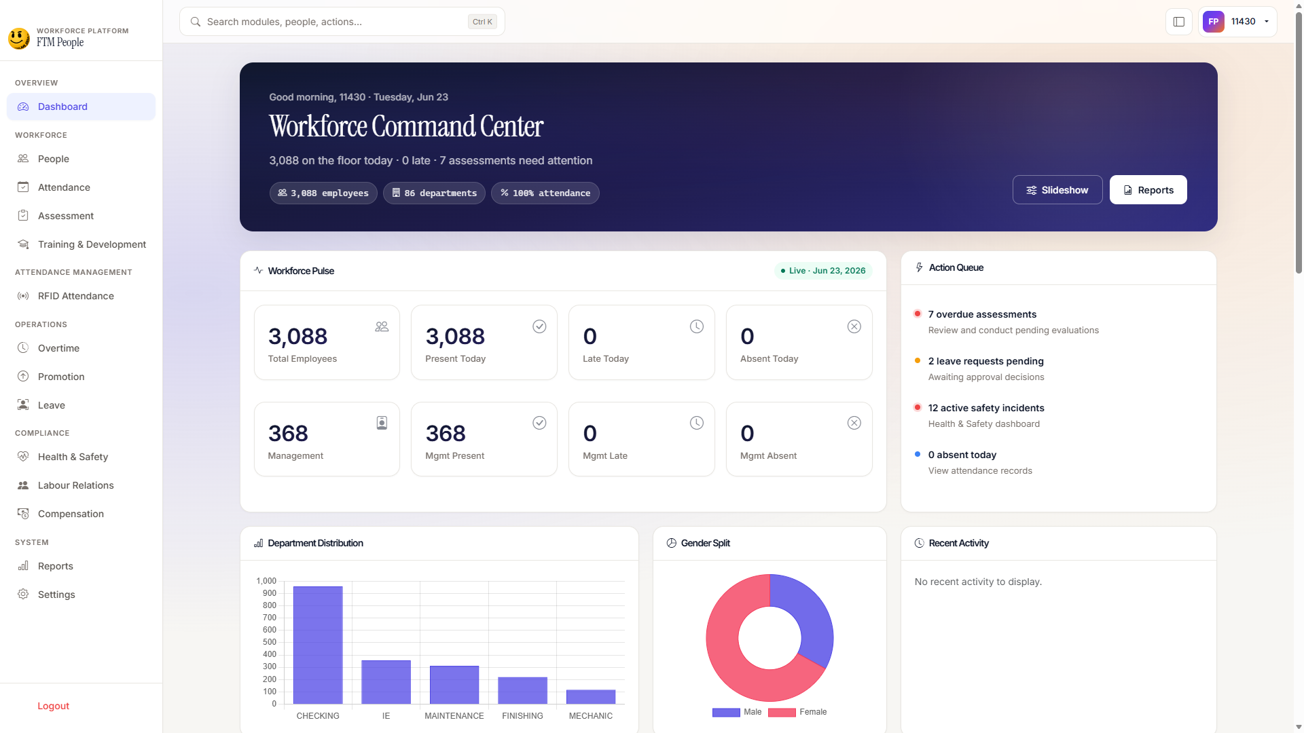Open the 11430 user dropdown arrow
1304x733 pixels.
tap(1267, 22)
